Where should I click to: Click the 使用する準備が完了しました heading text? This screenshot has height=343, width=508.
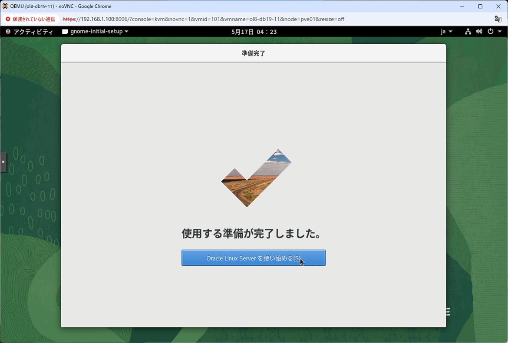pos(251,233)
